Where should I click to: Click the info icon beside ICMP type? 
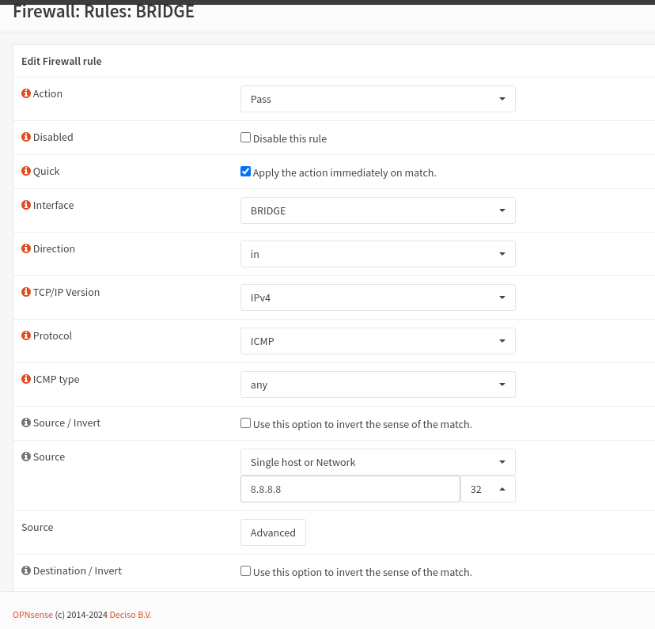[26, 379]
